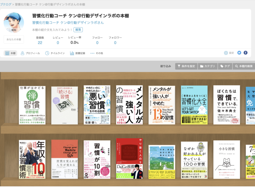
Task: Open the 習慣が10割 book cover
Action: [x=97, y=159]
